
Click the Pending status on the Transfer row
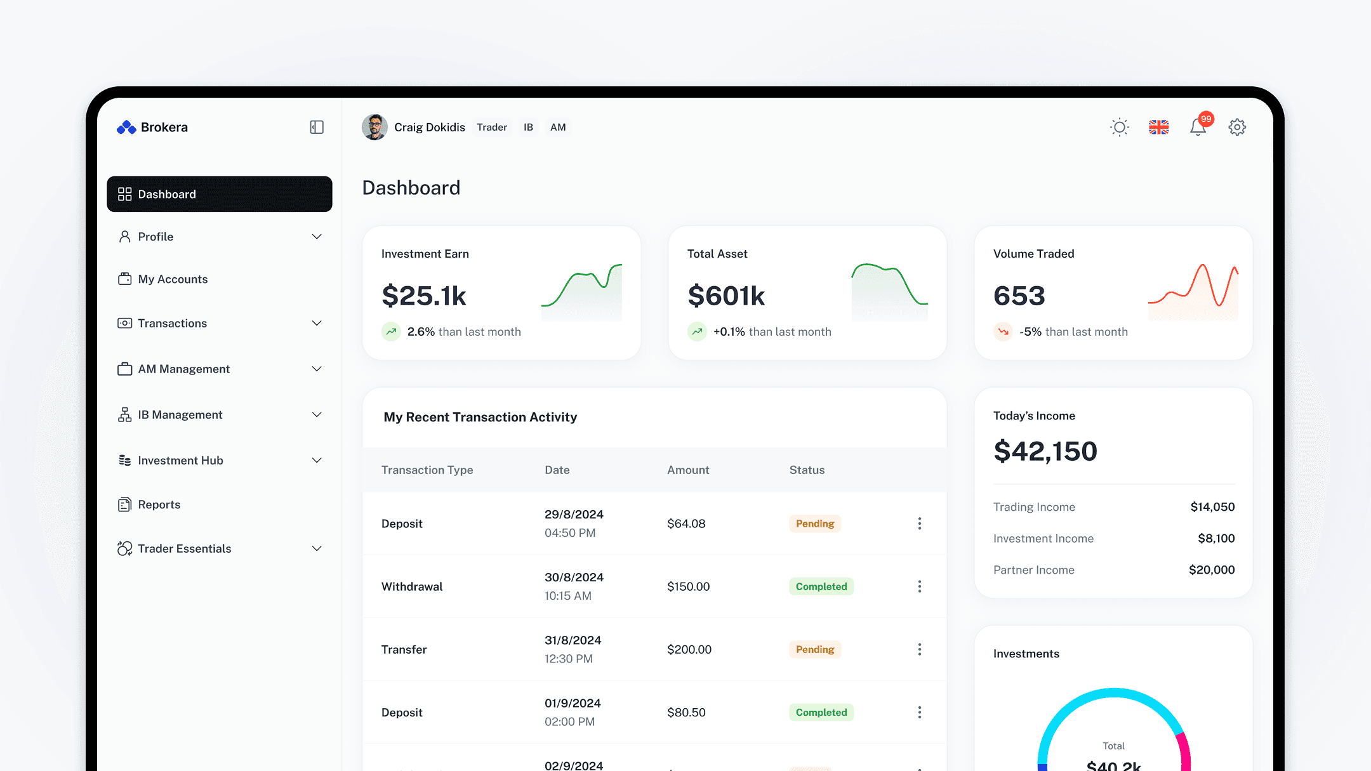[814, 649]
